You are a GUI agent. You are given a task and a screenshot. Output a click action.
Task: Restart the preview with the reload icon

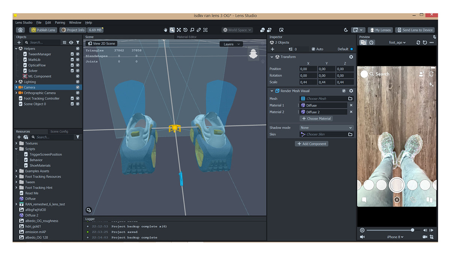[x=425, y=42]
